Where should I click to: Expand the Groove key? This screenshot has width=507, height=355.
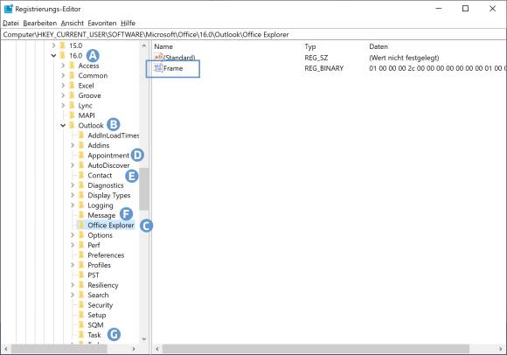pos(63,95)
